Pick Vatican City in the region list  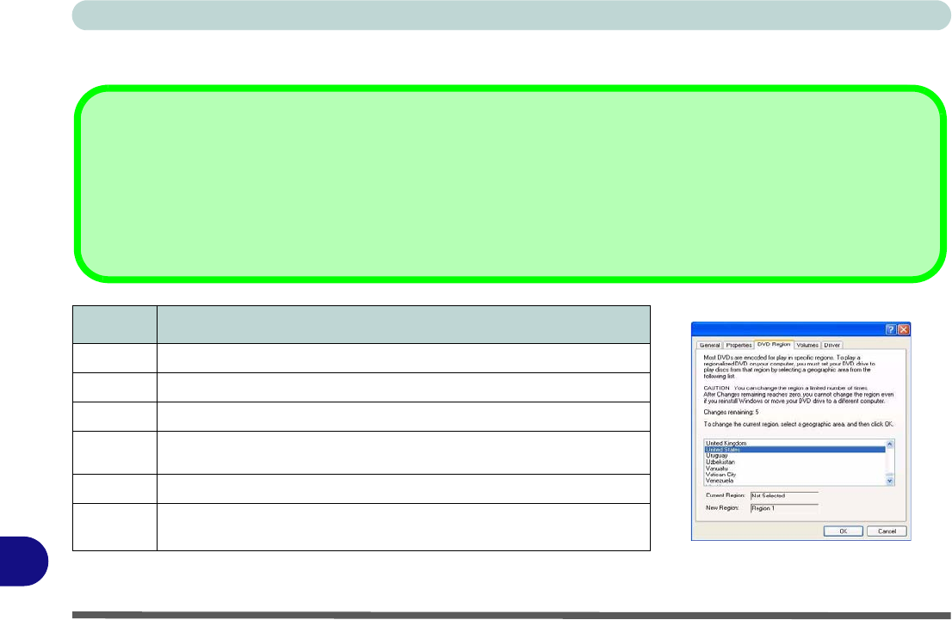point(794,475)
